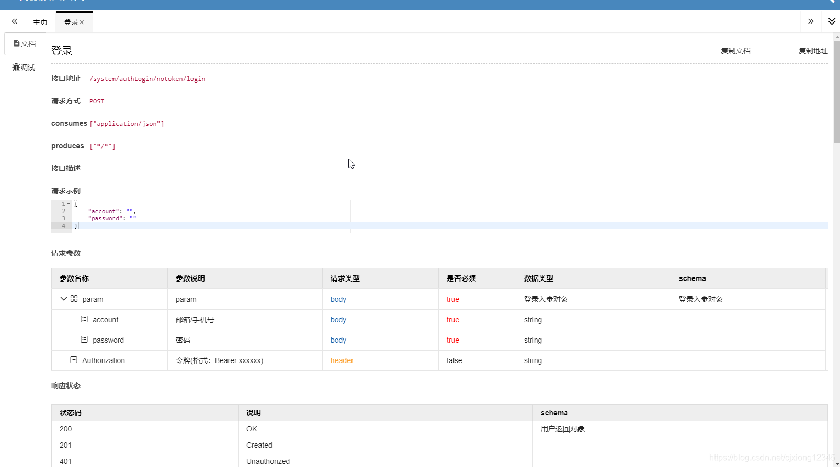Click line 4 in the request example editor
This screenshot has width=840, height=467.
pos(439,226)
